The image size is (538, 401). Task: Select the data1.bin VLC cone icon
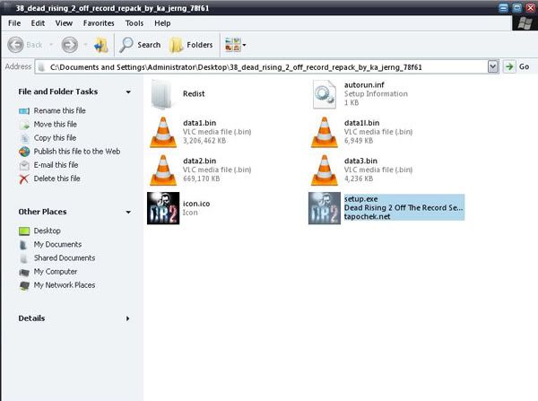[163, 132]
